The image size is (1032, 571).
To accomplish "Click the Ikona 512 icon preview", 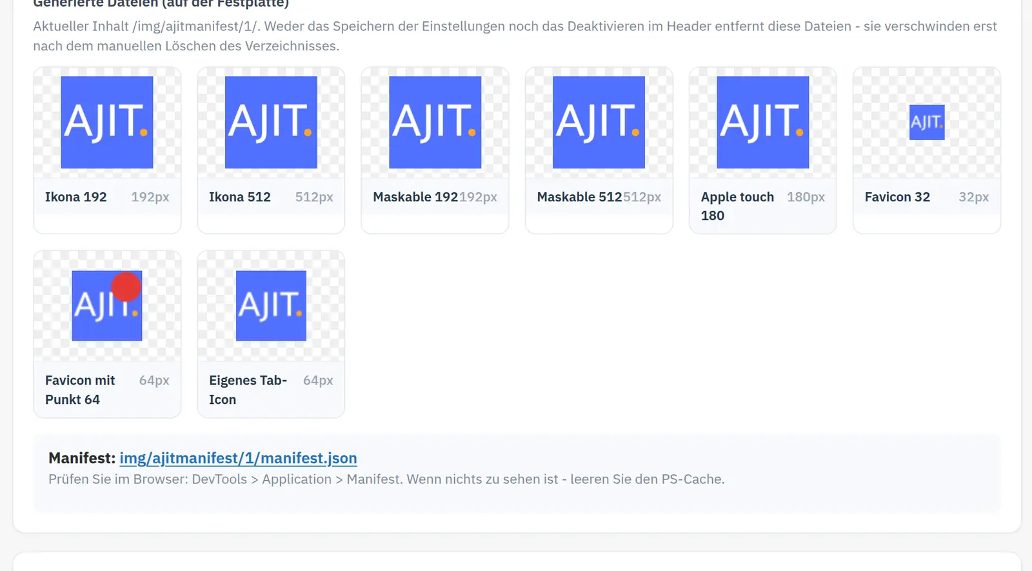I will tap(271, 123).
